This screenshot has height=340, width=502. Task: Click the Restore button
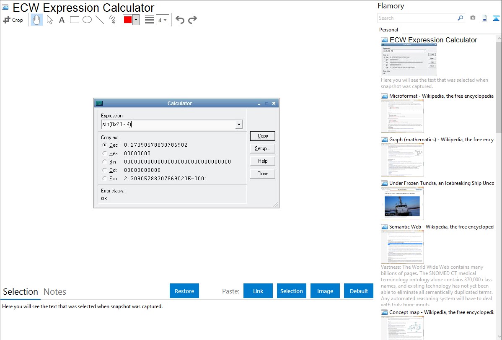point(184,291)
